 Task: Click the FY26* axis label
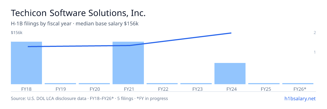[x=300, y=89]
